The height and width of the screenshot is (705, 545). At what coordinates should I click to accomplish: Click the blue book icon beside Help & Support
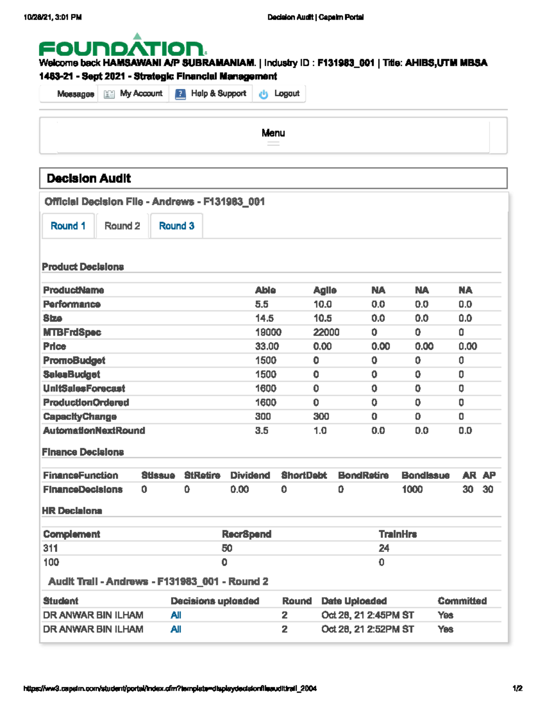click(180, 94)
